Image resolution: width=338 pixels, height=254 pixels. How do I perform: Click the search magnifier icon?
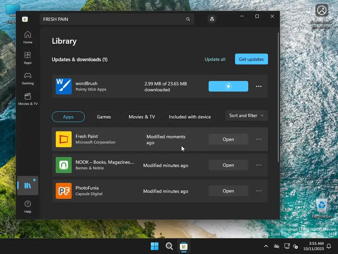[x=188, y=19]
